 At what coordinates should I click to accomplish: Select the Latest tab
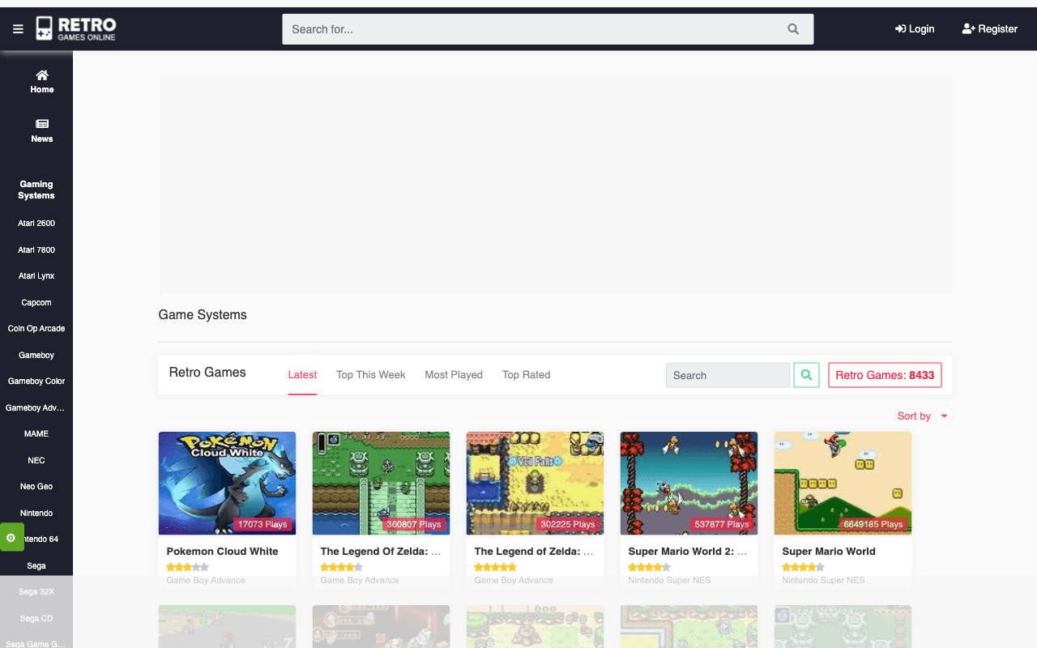[x=302, y=375]
